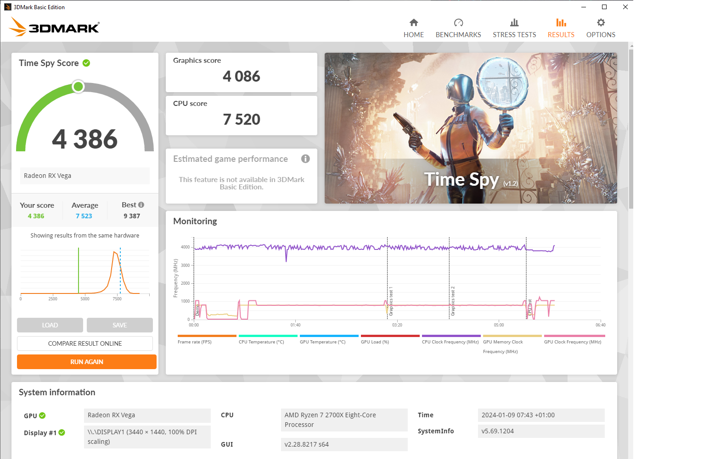Viewport: 709px width, 459px height.
Task: Click GUI version v2.28.8217 s64
Action: click(344, 444)
